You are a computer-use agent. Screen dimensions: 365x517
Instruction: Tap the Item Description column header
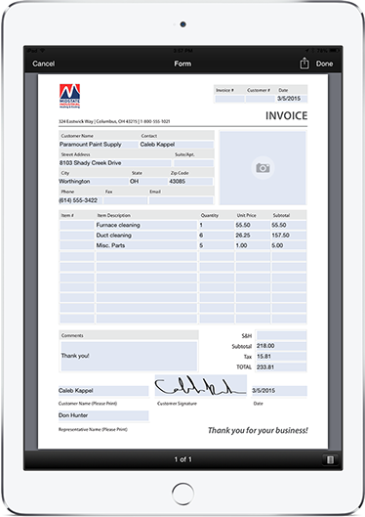(114, 215)
